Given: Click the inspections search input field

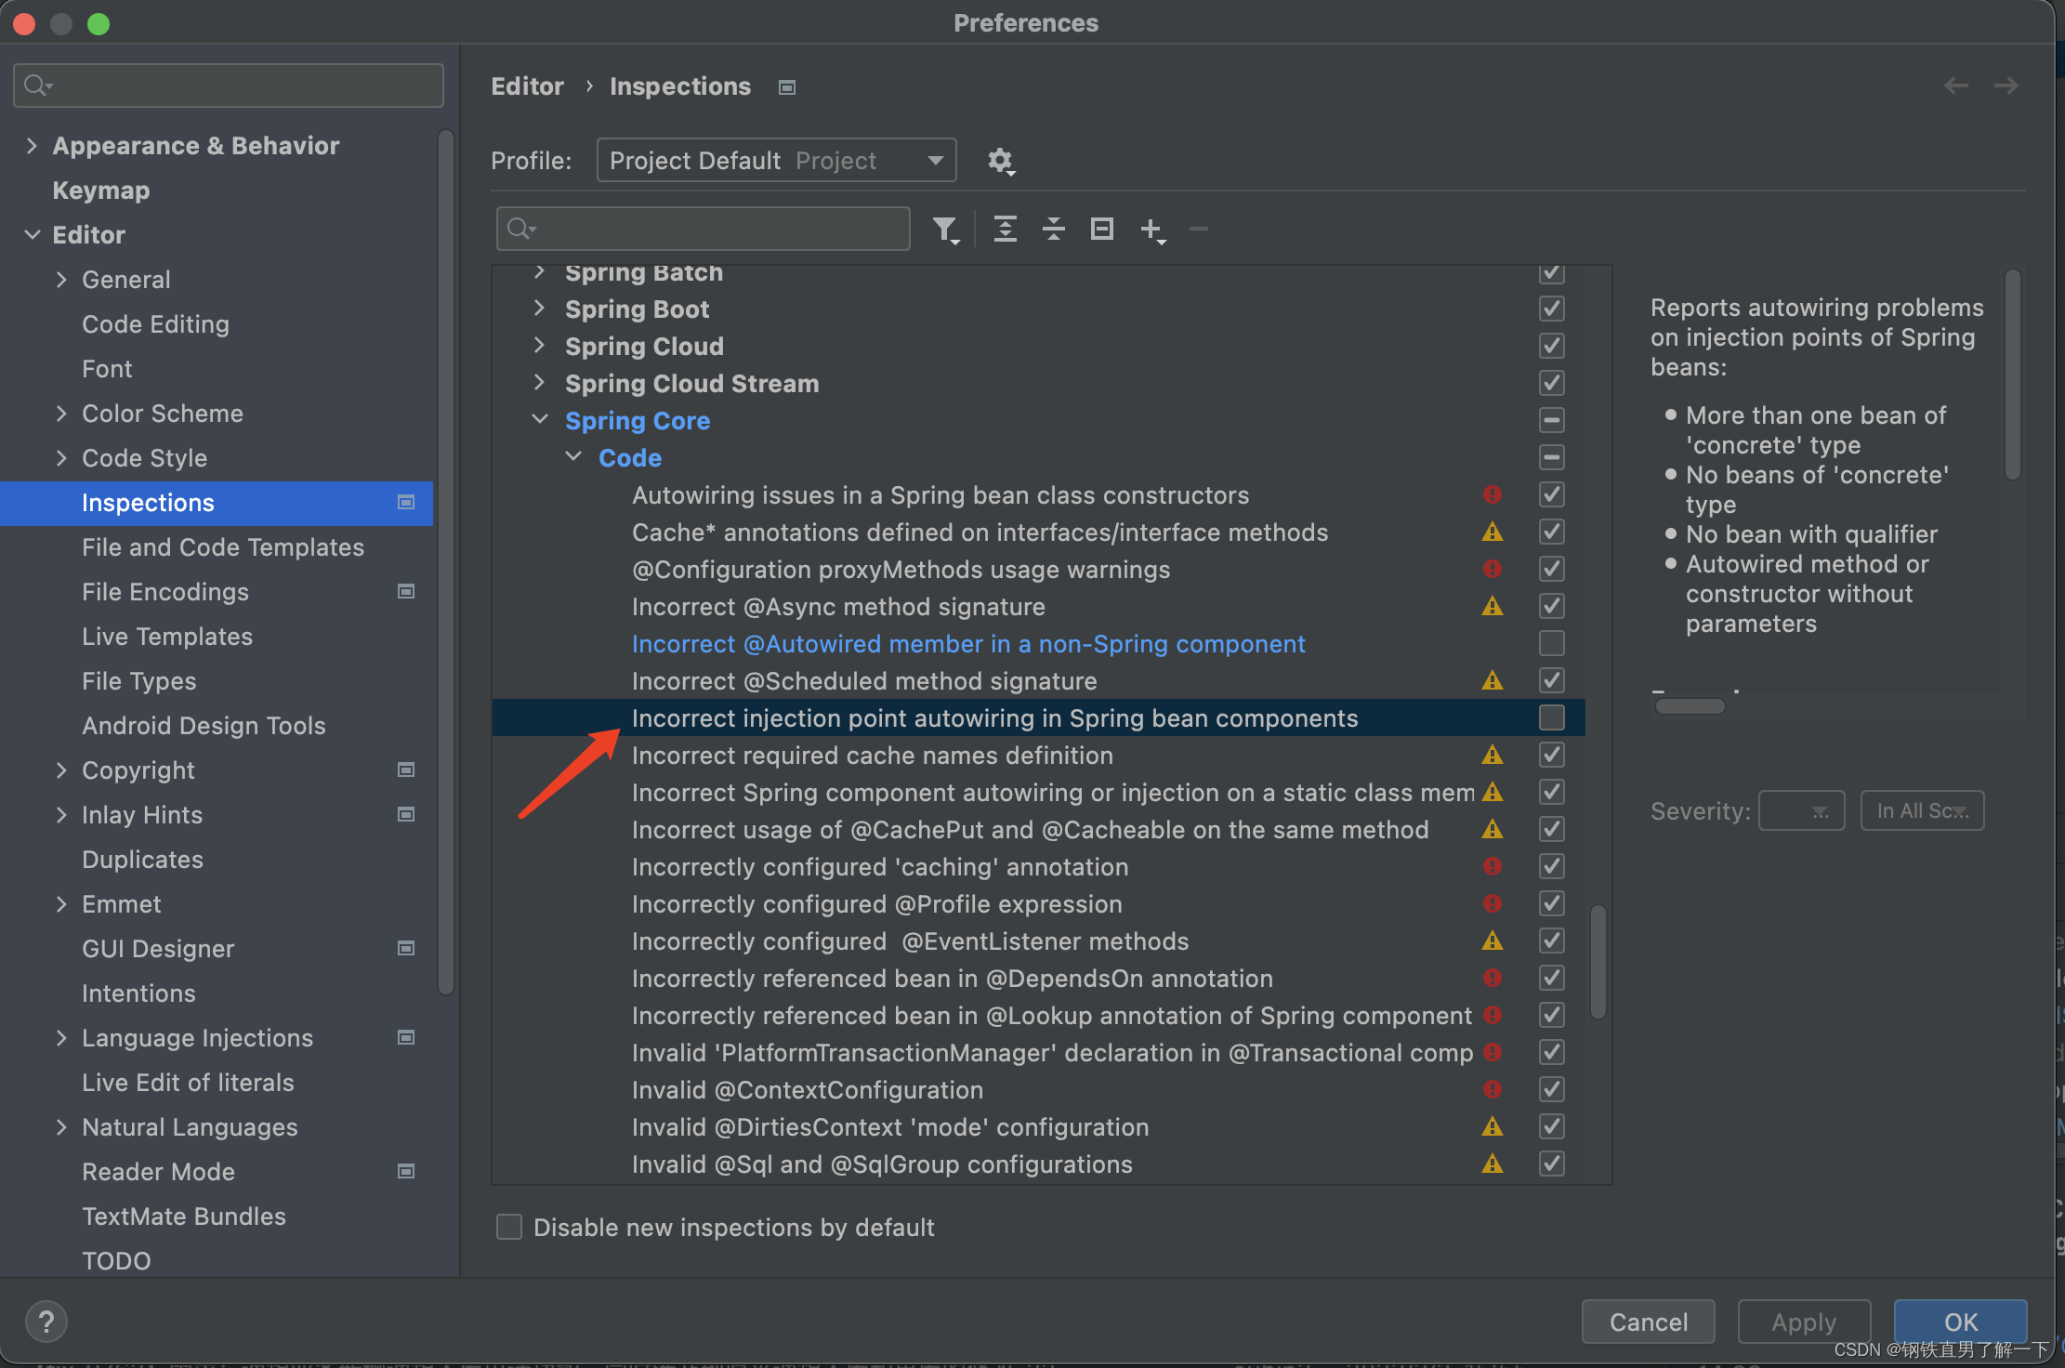Looking at the screenshot, I should [x=705, y=229].
